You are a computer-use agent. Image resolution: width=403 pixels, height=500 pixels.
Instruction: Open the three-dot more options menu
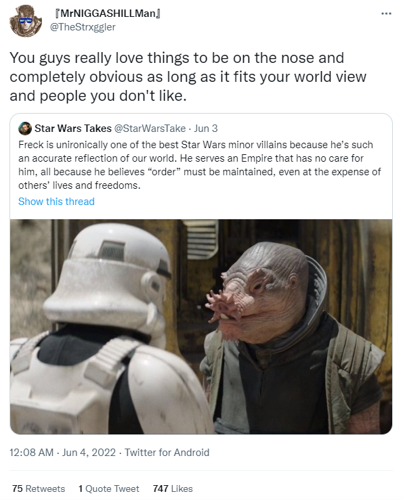tap(386, 14)
